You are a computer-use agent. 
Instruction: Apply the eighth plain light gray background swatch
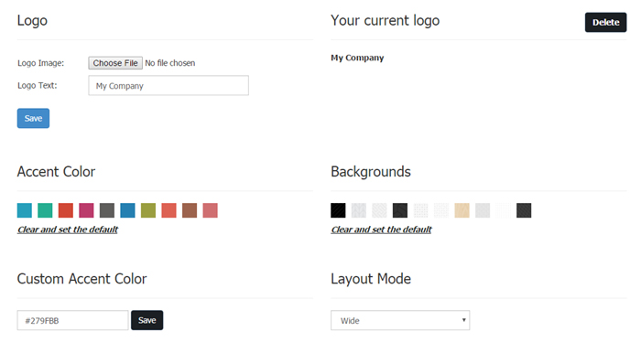[483, 210]
